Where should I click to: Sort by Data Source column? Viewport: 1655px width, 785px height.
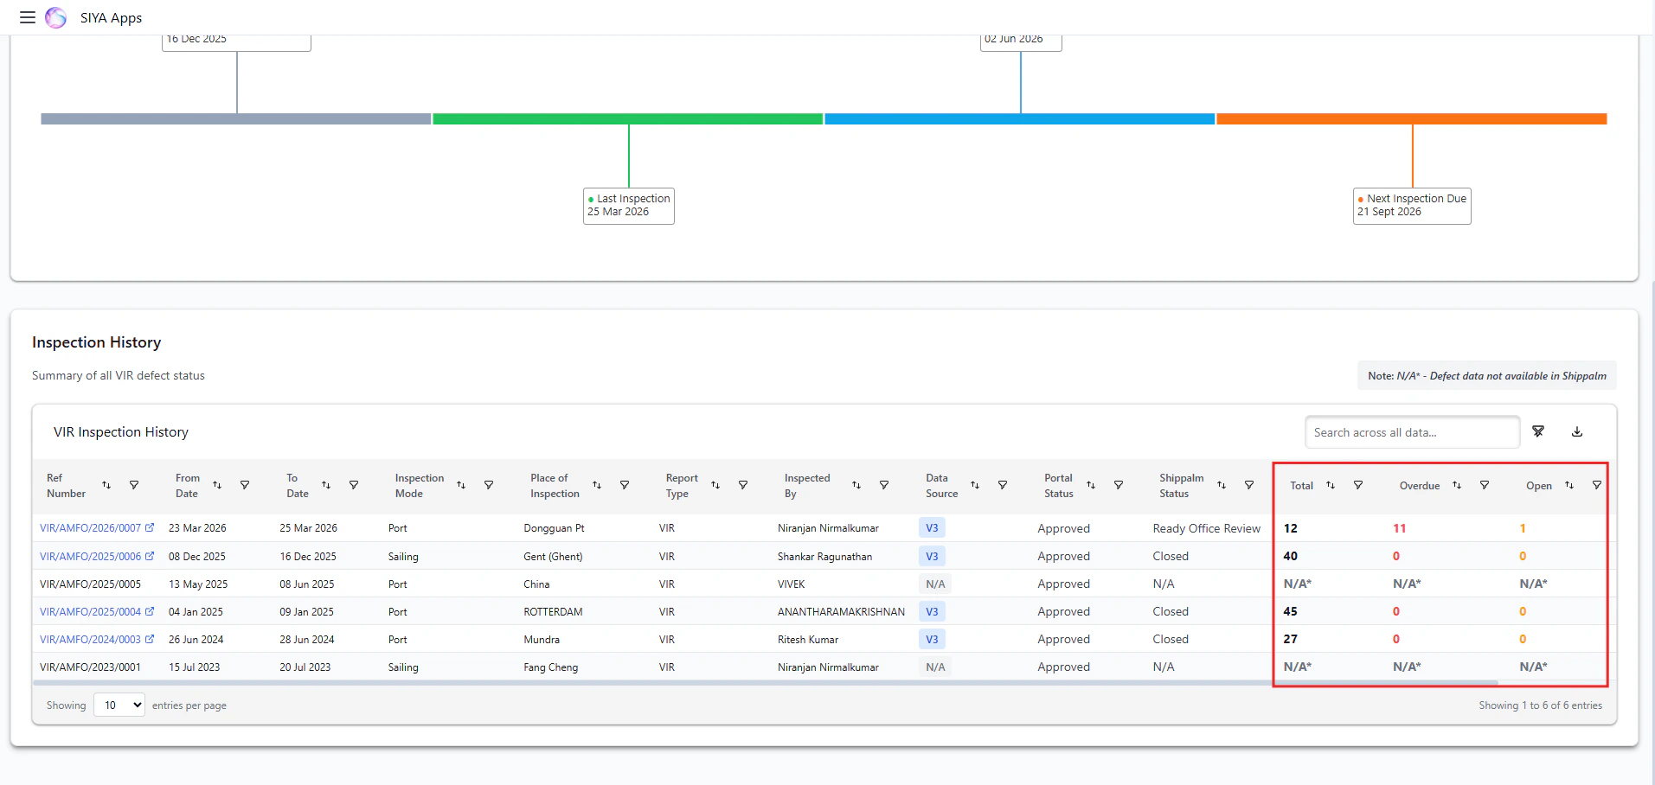click(975, 485)
